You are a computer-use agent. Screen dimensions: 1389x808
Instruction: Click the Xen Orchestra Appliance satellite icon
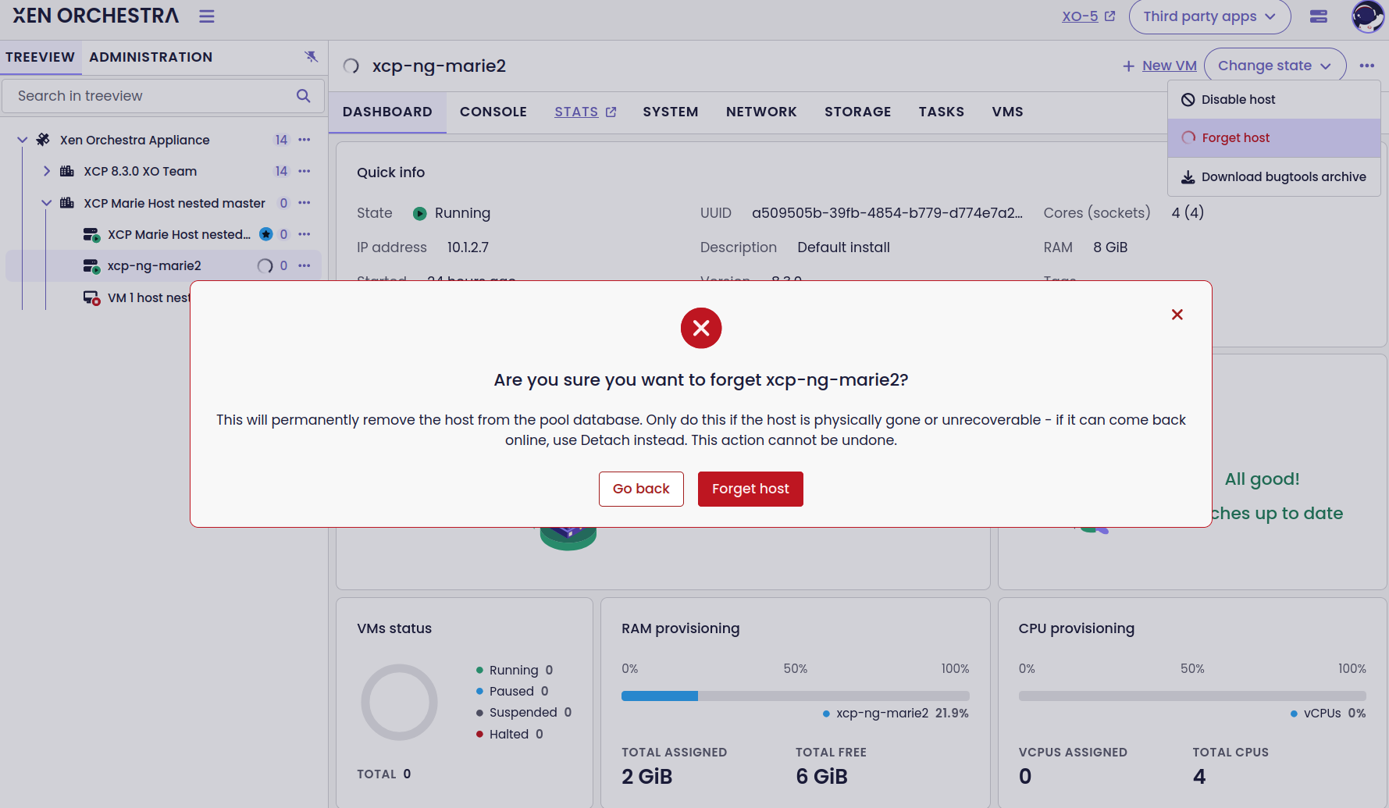pos(44,140)
